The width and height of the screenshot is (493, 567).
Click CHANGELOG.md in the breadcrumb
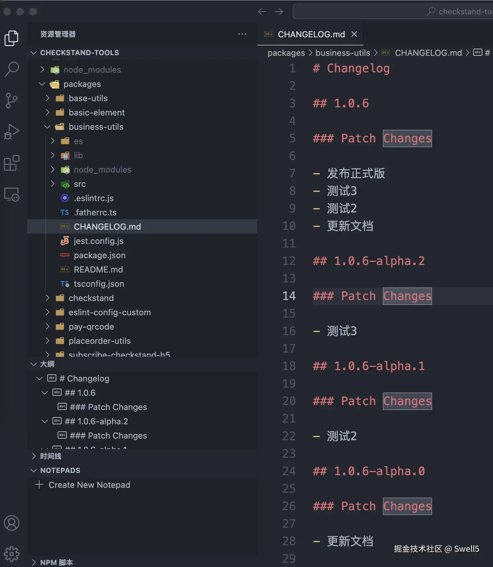coord(428,53)
